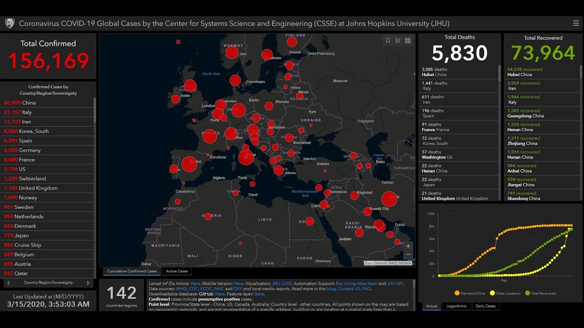The image size is (584, 328).
Task: Zoom in with the map plus button
Action: pos(408,246)
